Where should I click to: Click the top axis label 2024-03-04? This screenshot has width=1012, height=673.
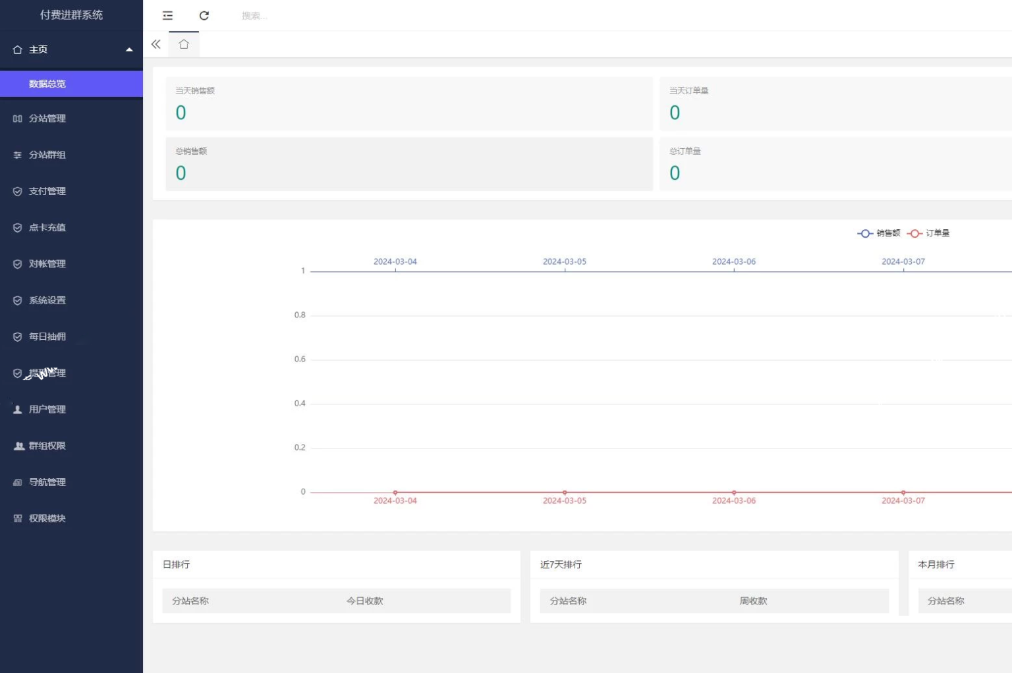click(x=395, y=261)
